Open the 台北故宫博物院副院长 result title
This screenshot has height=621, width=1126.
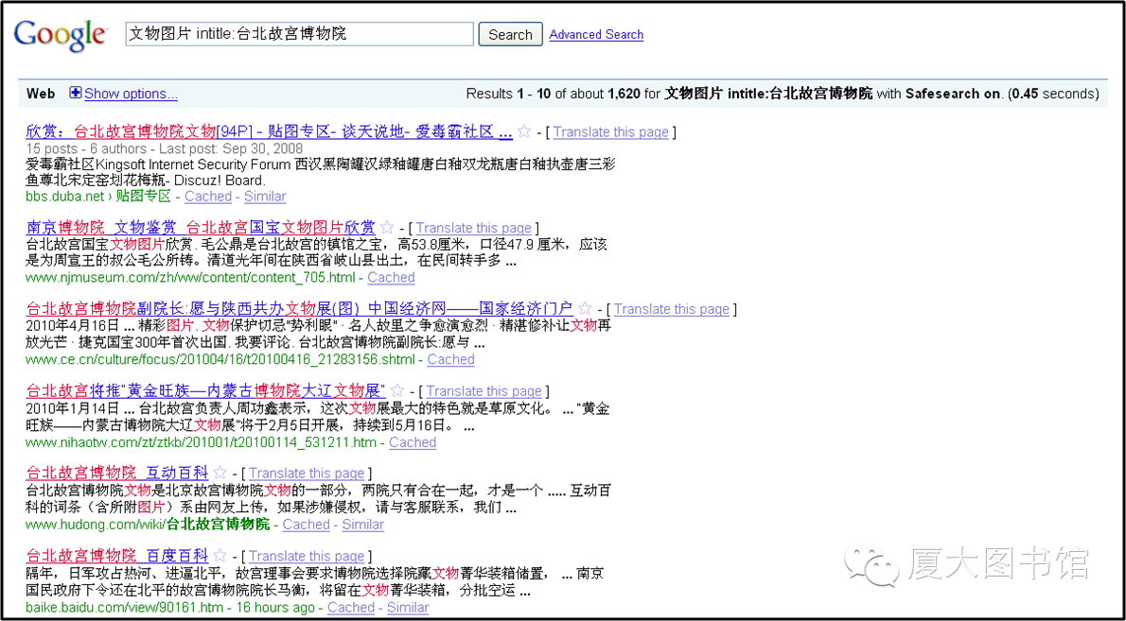pyautogui.click(x=299, y=309)
